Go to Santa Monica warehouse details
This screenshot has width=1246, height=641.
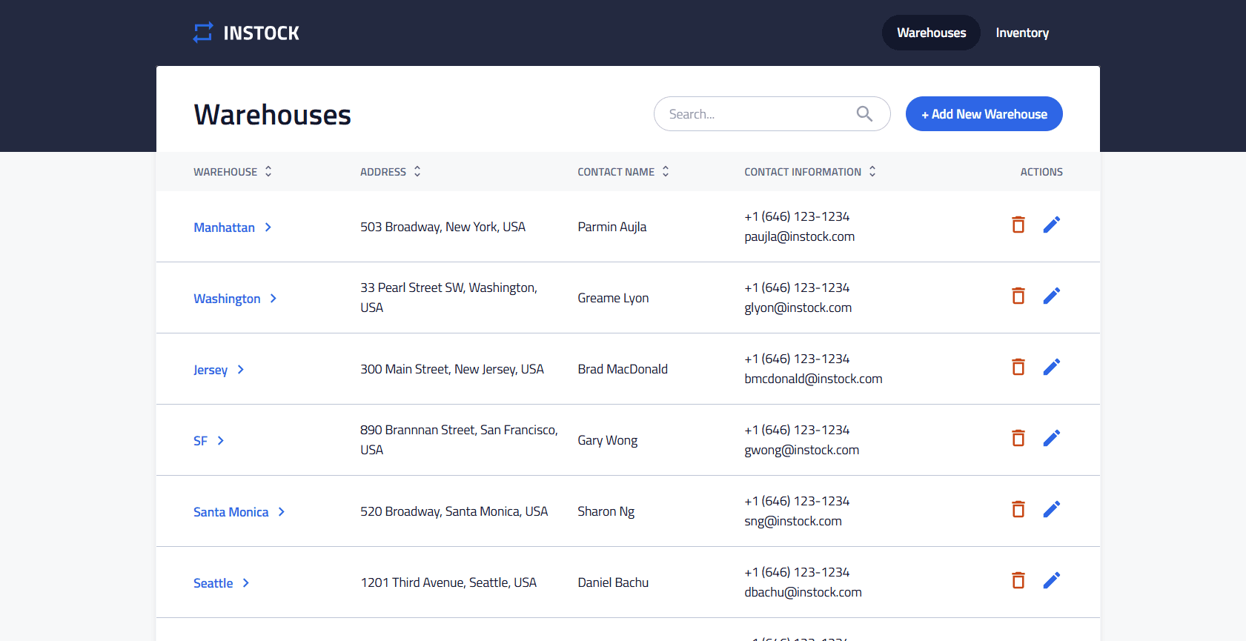(x=231, y=512)
